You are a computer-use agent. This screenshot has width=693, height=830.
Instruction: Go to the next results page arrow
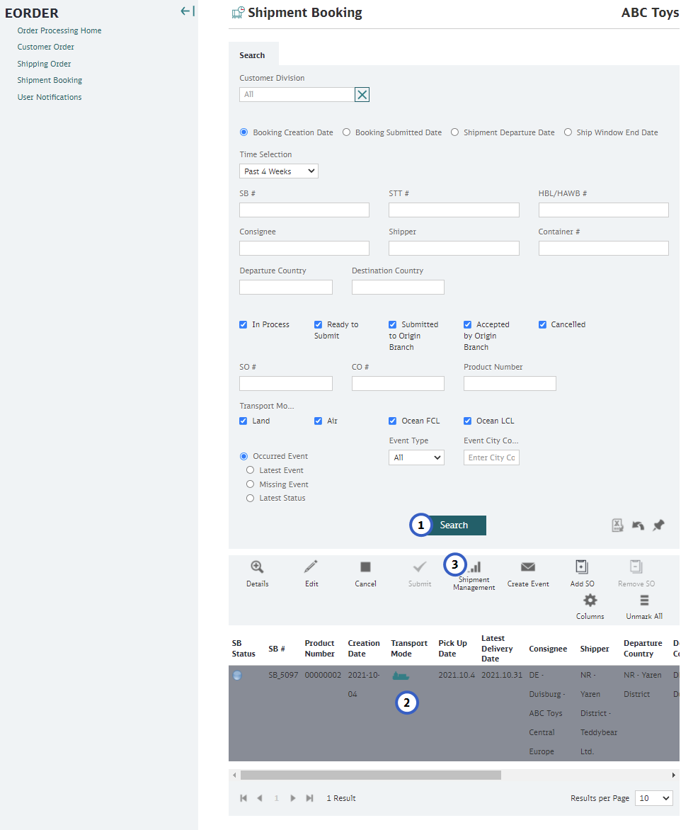click(293, 798)
